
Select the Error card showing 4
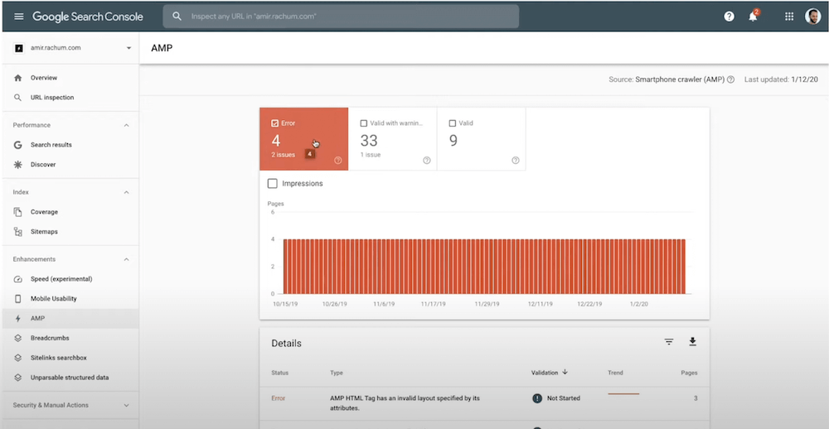pos(304,139)
